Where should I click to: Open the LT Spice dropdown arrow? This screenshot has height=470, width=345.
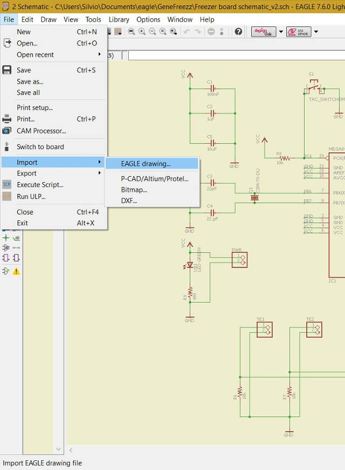point(316,32)
